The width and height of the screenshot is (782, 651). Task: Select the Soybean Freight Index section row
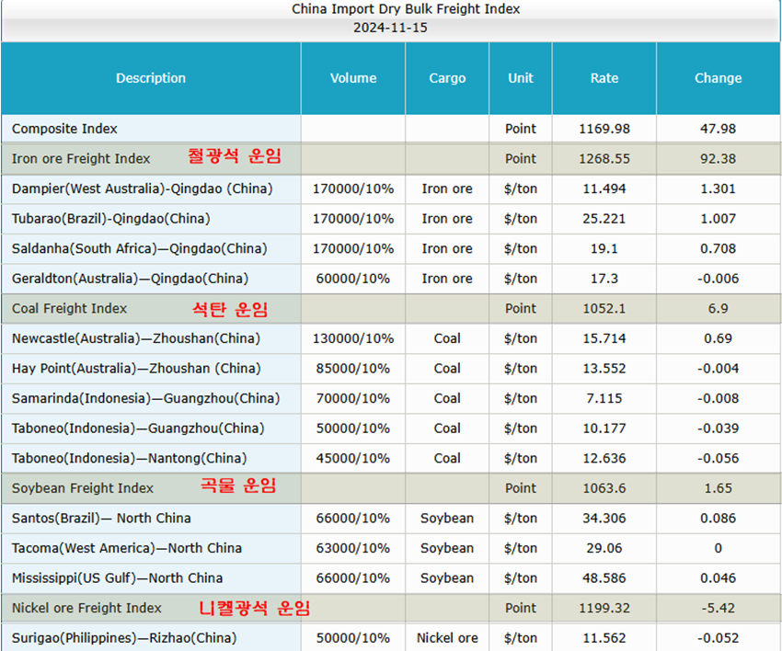click(x=83, y=488)
